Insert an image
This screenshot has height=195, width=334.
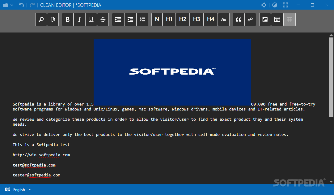coord(265,19)
